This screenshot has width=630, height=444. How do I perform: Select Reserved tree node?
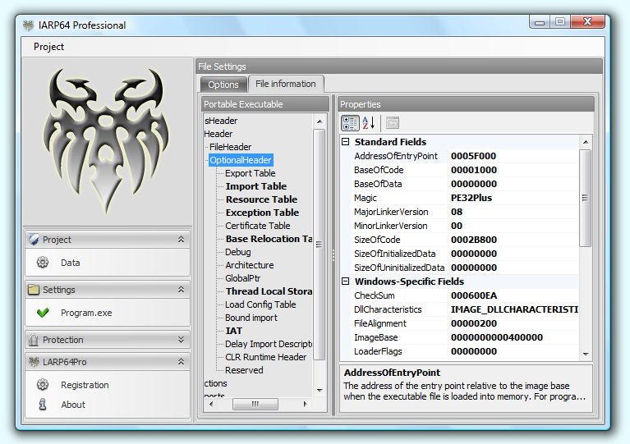(x=244, y=370)
